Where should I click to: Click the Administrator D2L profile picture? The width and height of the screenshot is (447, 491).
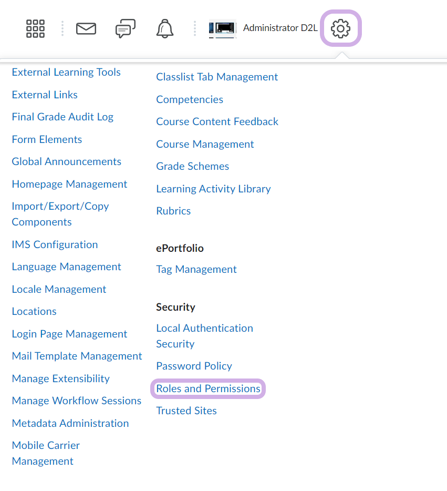222,28
